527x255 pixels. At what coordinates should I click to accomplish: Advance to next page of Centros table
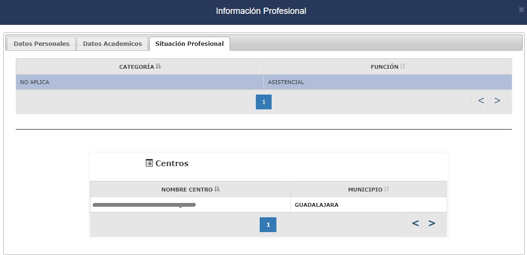pyautogui.click(x=432, y=223)
